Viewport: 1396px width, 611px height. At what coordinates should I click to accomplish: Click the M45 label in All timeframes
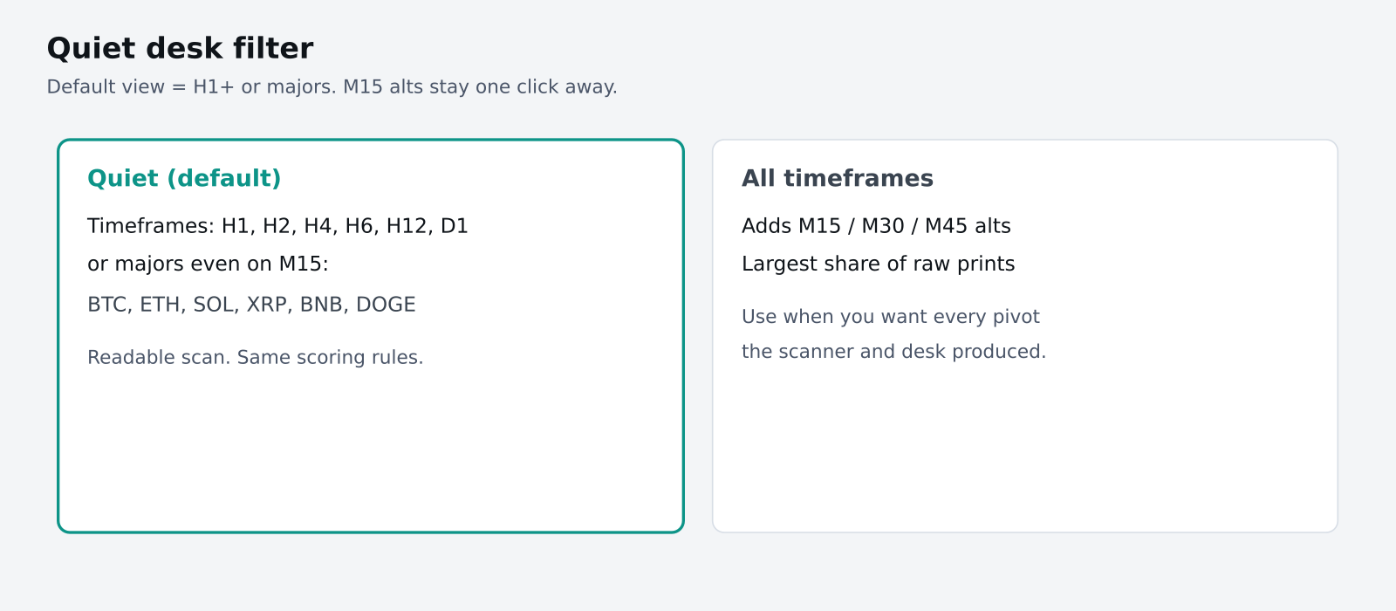click(x=947, y=226)
